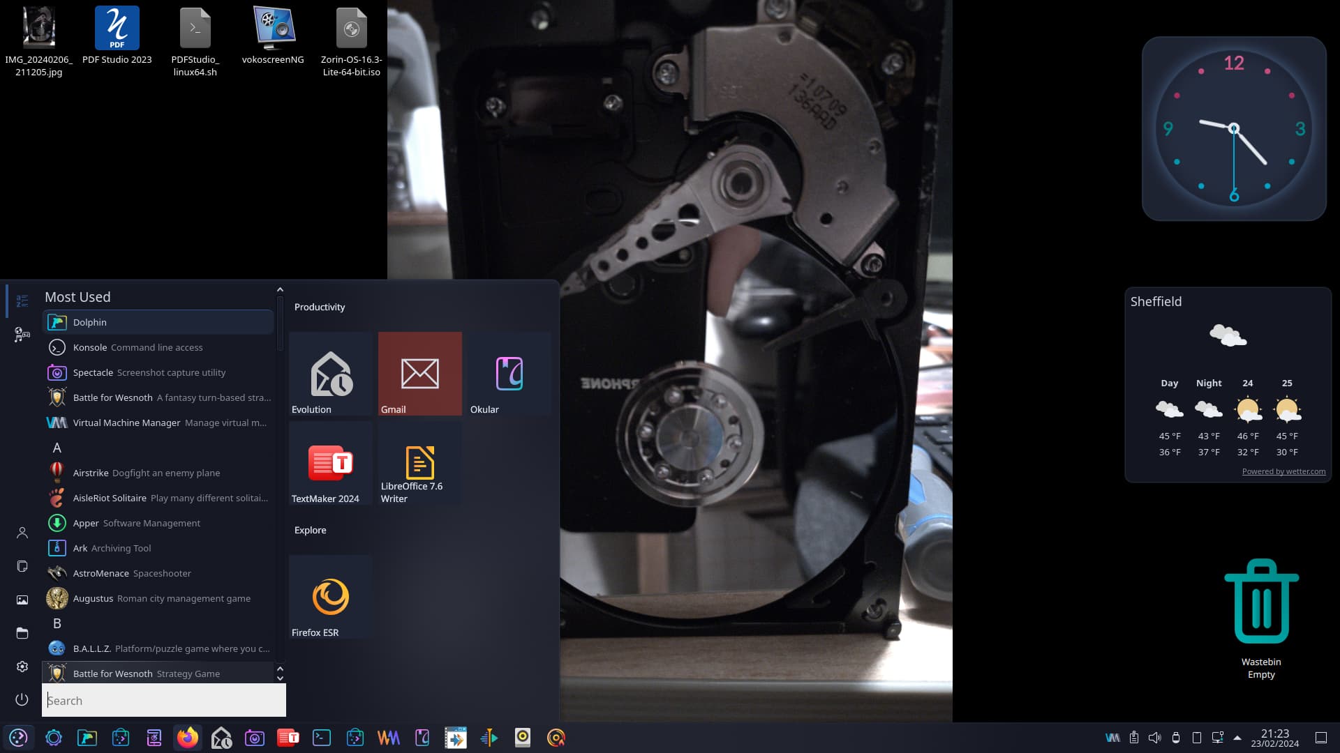
Task: Click the down arrow near Battle for Wesnoth
Action: click(x=280, y=678)
